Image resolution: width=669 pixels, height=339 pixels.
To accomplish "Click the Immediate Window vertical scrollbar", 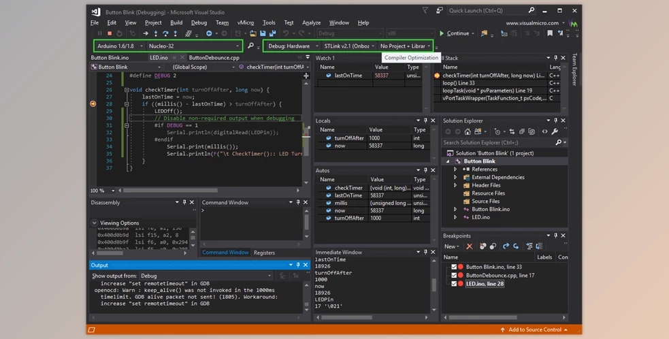I will click(434, 284).
